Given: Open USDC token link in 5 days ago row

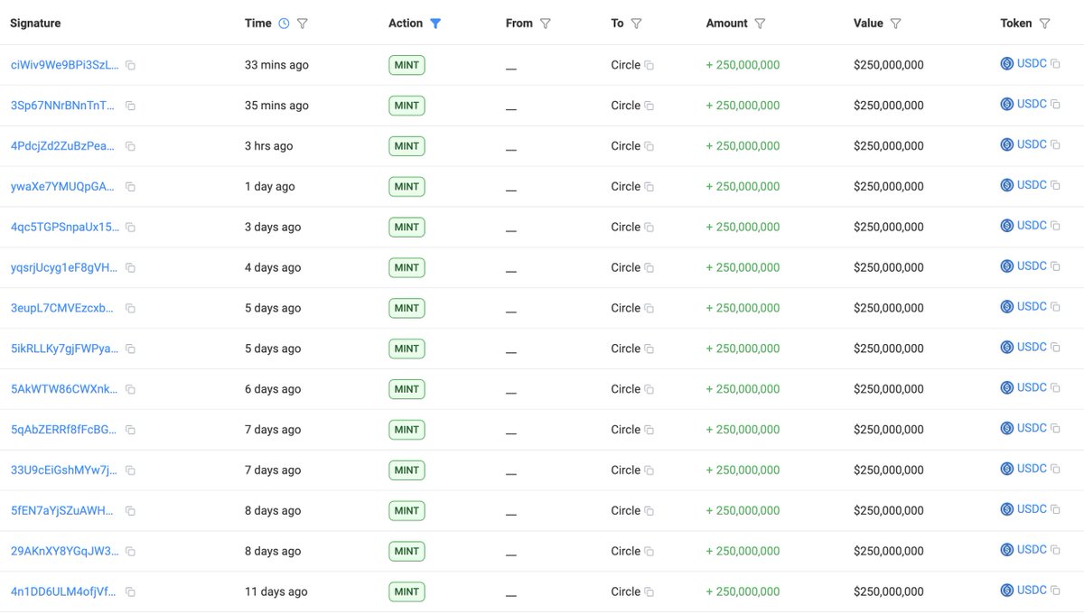Looking at the screenshot, I should 1031,307.
